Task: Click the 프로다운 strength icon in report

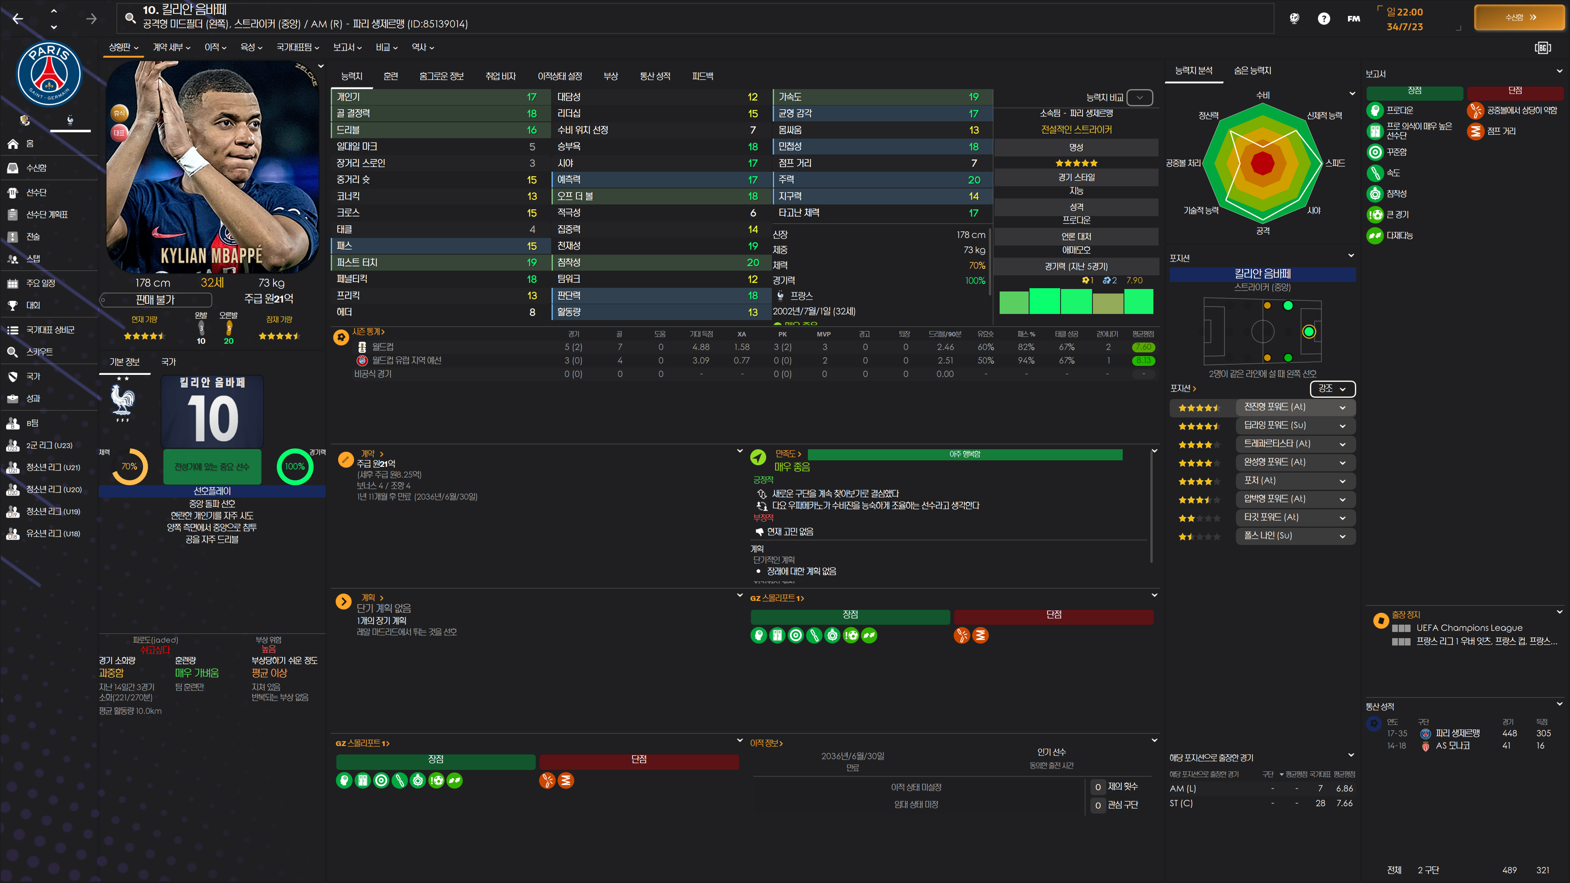Action: tap(1375, 110)
